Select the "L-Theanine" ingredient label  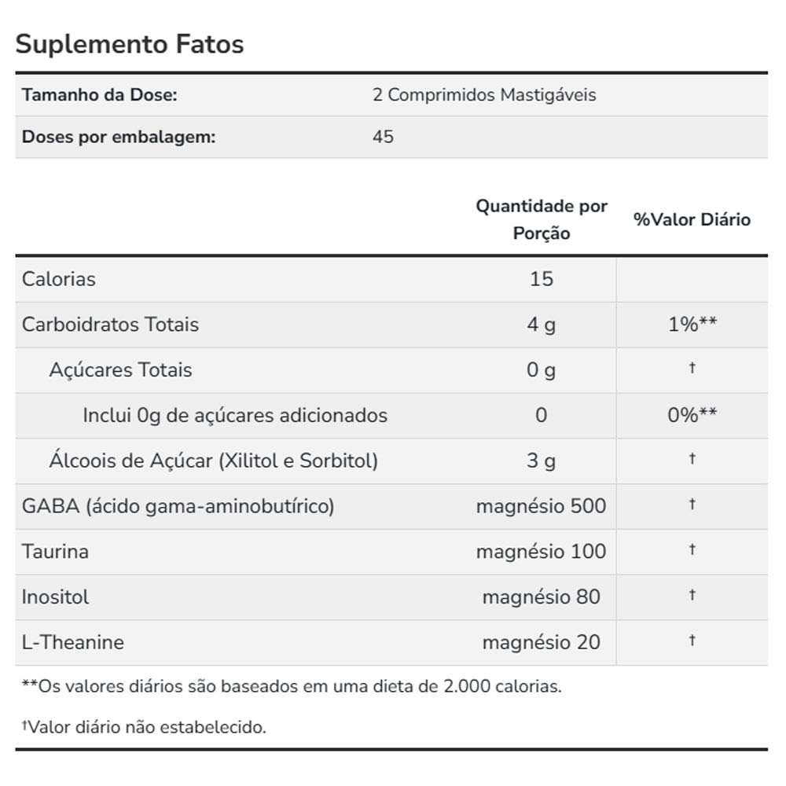point(73,642)
